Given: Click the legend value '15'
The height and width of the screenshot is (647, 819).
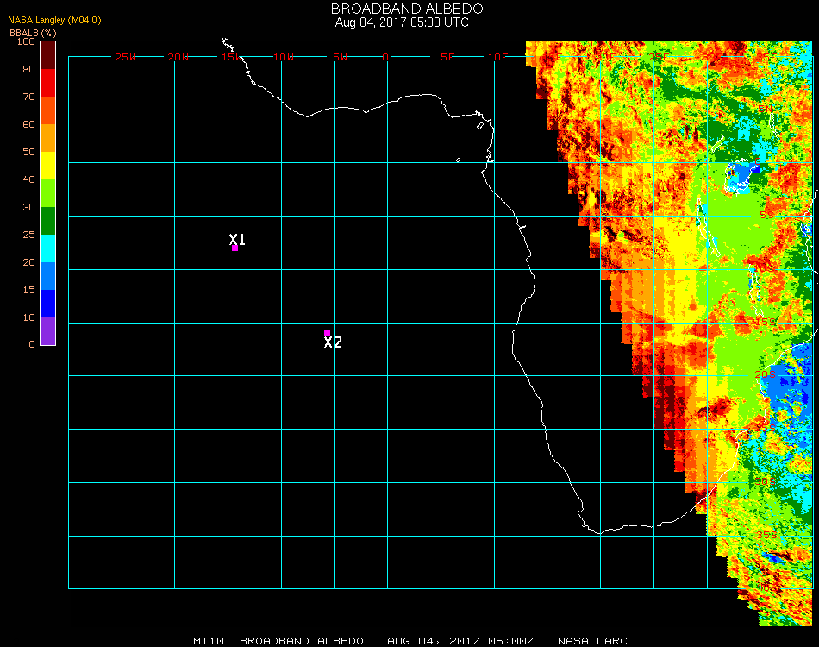Looking at the screenshot, I should click(x=28, y=290).
